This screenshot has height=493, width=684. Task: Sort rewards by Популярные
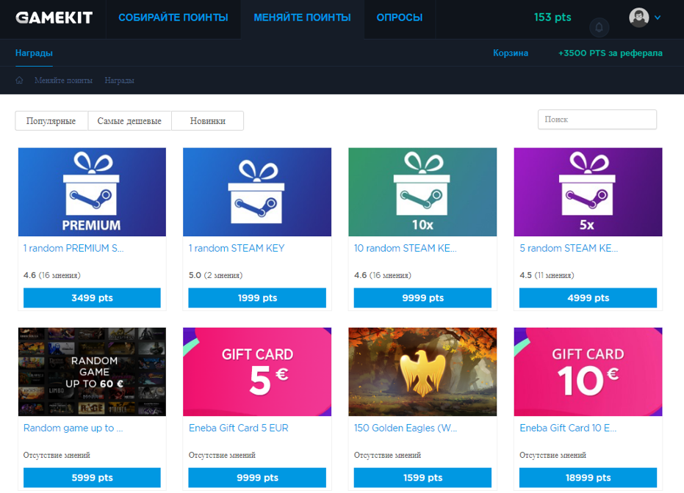point(51,120)
